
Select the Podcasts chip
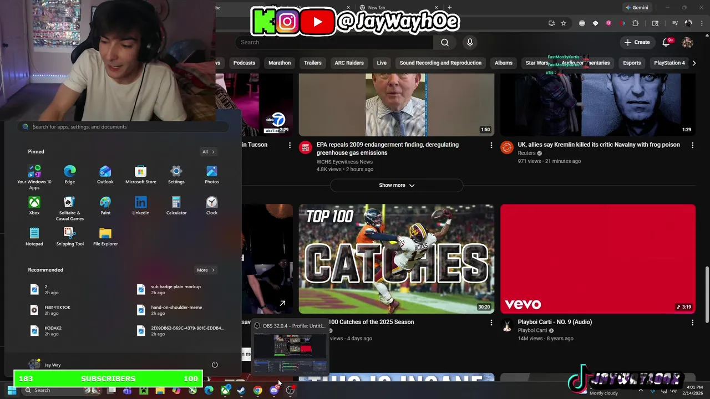(244, 63)
